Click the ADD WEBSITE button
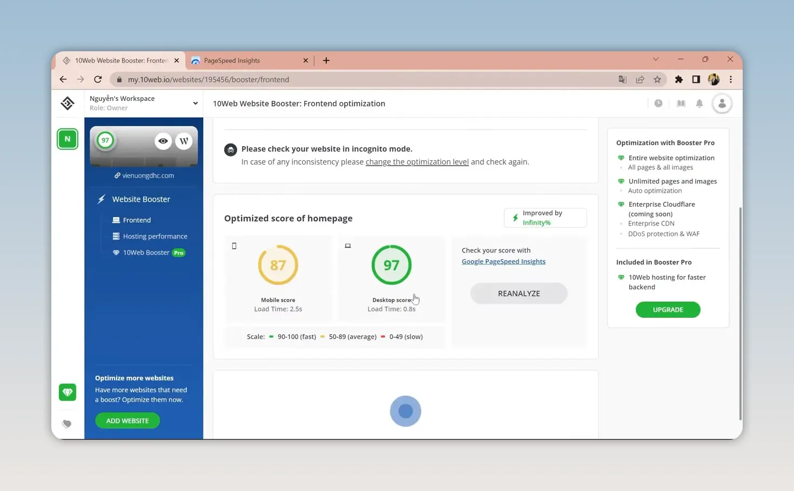Screen dimensions: 794x491 click(127, 421)
